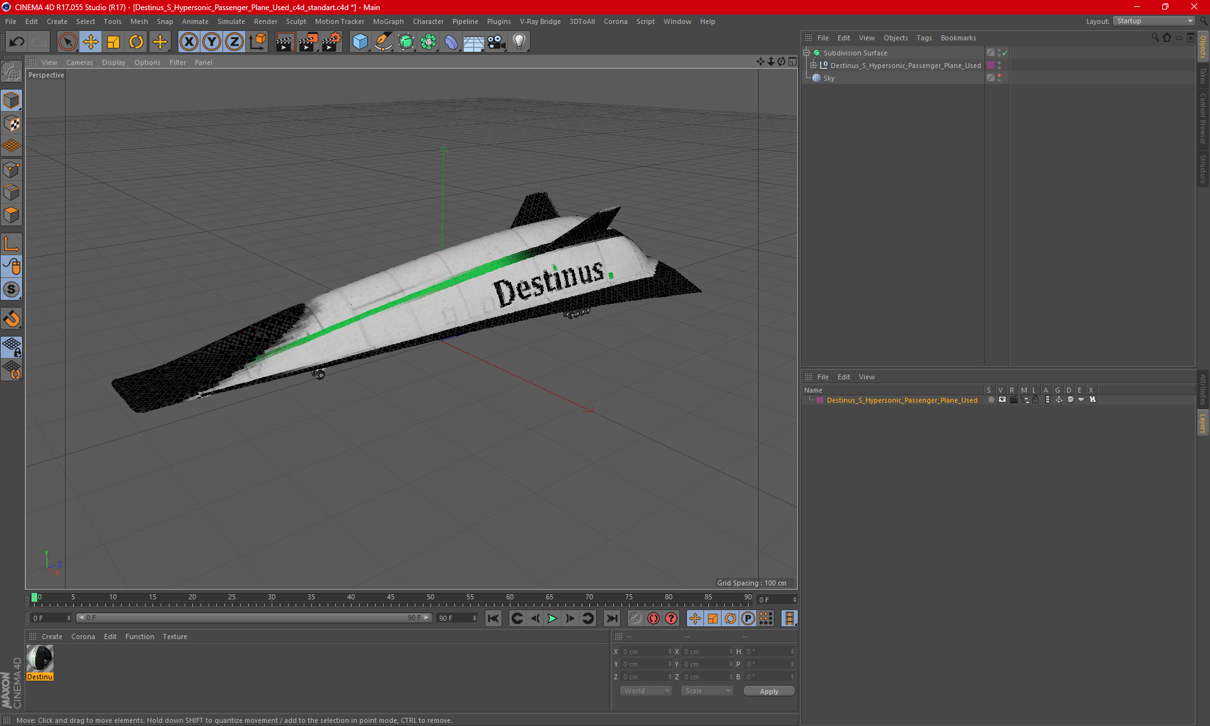Viewport: 1210px width, 726px height.
Task: Open Material Manager Texture menu
Action: click(x=175, y=637)
